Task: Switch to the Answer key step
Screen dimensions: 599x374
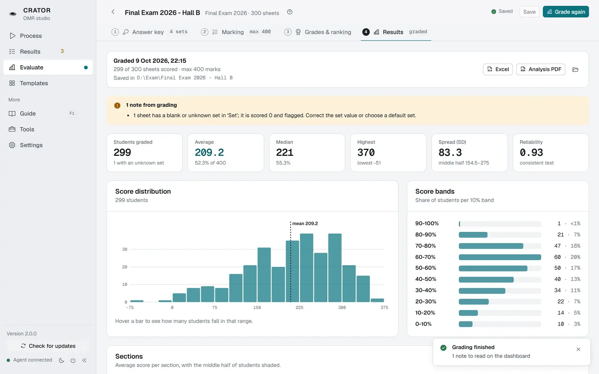Action: click(x=150, y=32)
